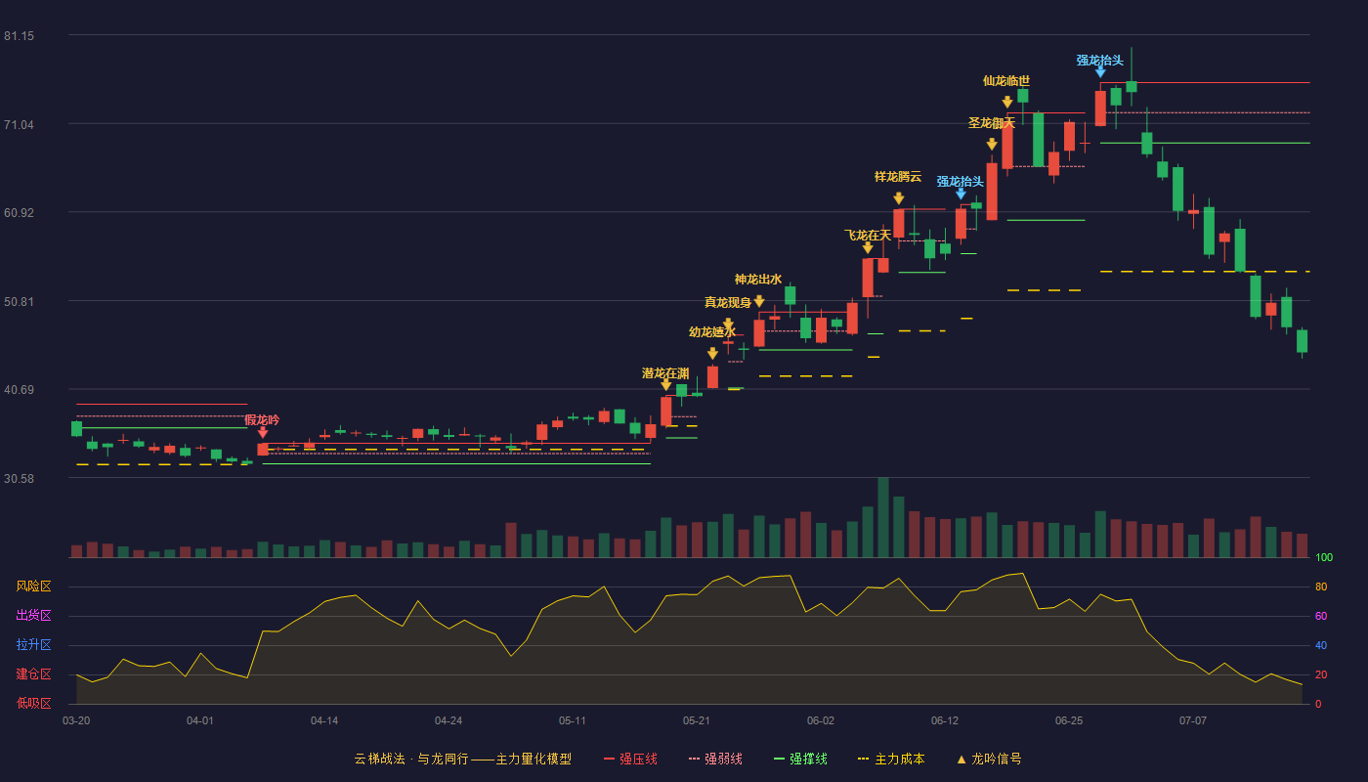Toggle the 强弱线 legend series
The width and height of the screenshot is (1368, 782).
pos(715,759)
